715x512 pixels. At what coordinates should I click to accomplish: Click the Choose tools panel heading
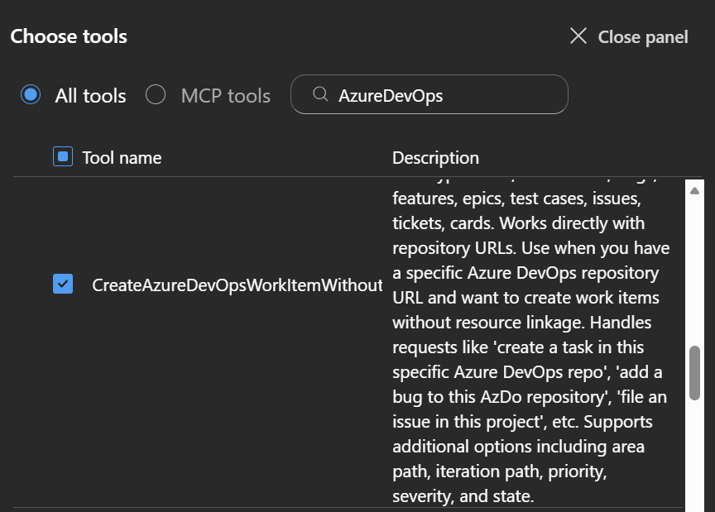[69, 36]
